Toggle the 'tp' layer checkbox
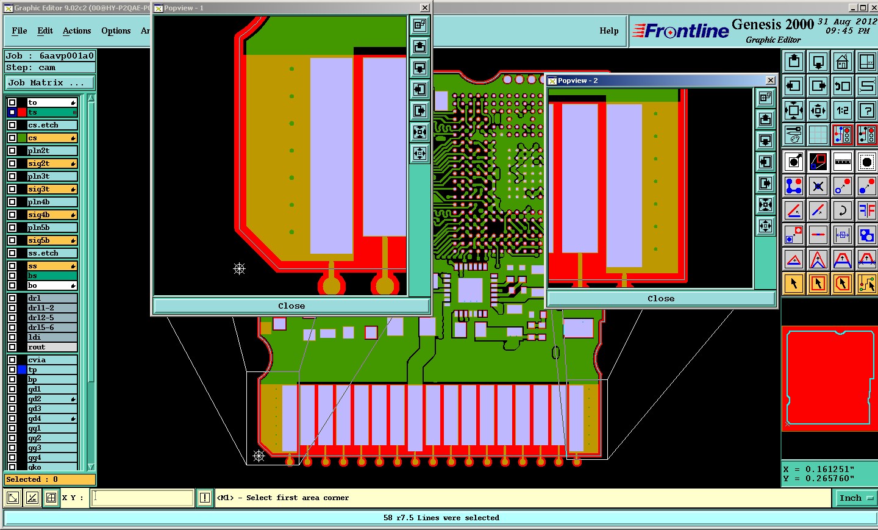Image resolution: width=878 pixels, height=530 pixels. coord(12,370)
